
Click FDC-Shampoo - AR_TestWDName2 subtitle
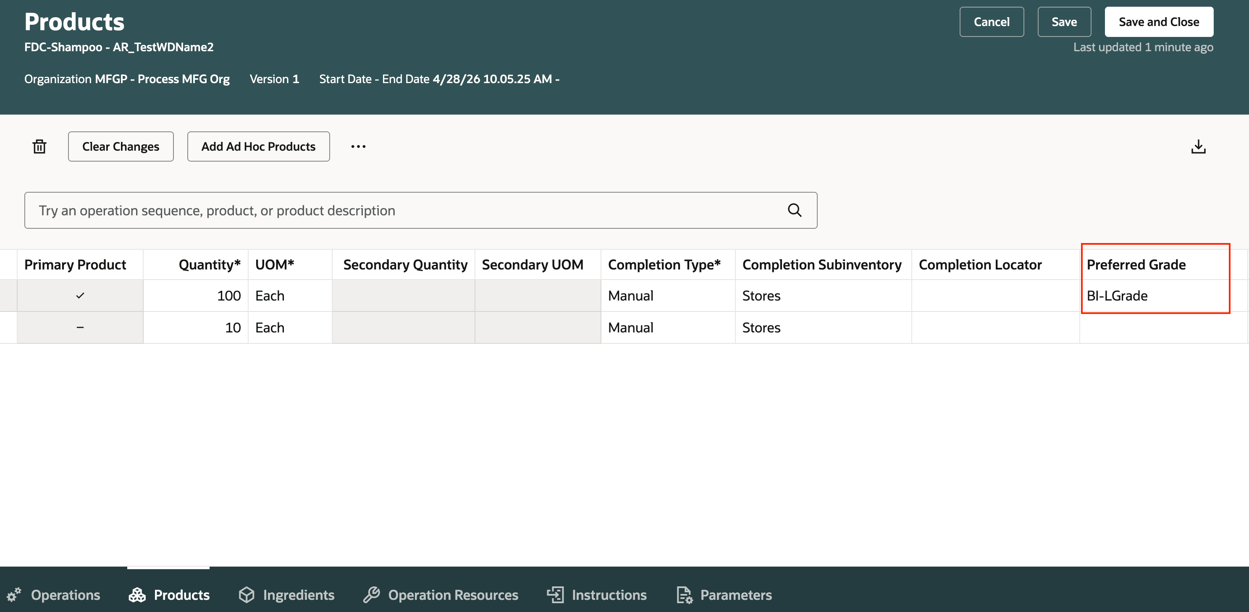(119, 47)
